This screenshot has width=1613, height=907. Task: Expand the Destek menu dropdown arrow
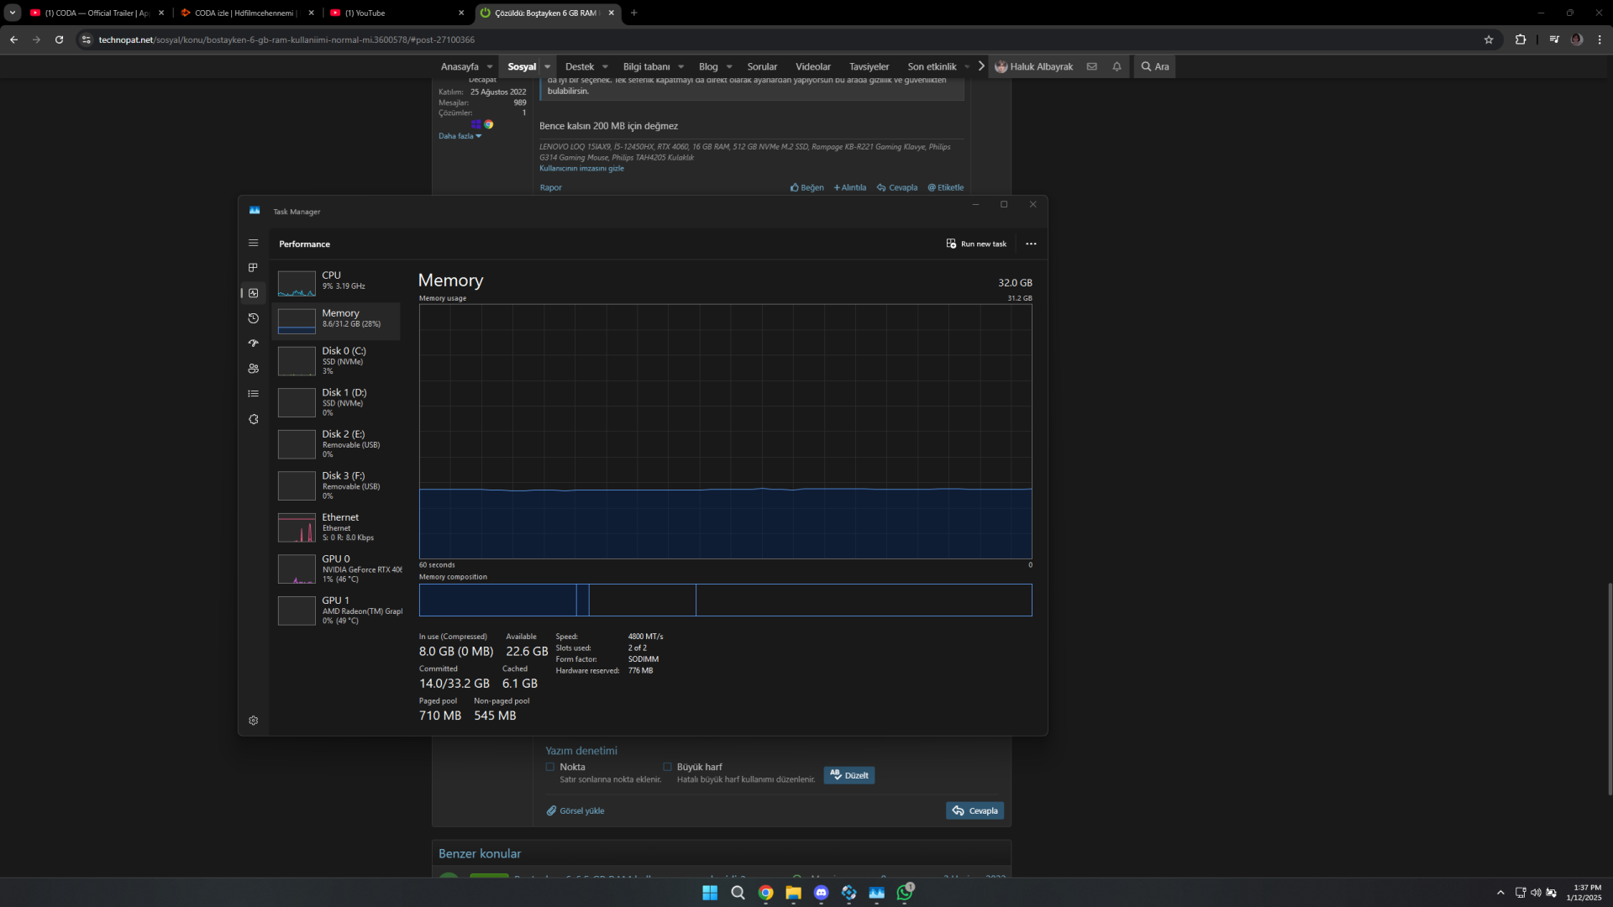(x=605, y=66)
